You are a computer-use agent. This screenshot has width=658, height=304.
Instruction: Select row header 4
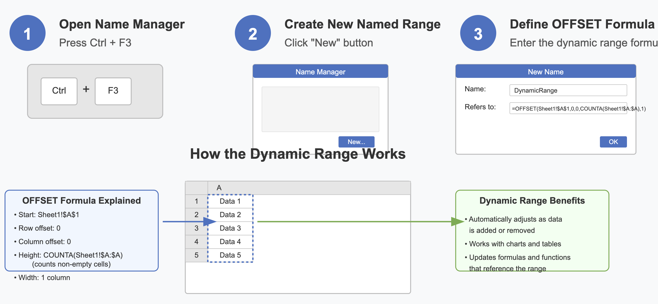(197, 242)
